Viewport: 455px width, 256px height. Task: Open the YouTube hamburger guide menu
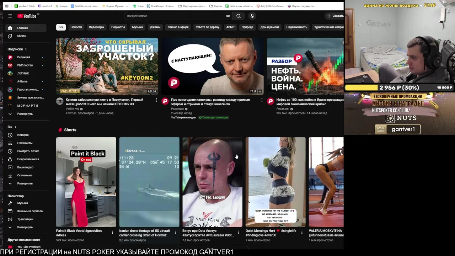click(x=10, y=16)
